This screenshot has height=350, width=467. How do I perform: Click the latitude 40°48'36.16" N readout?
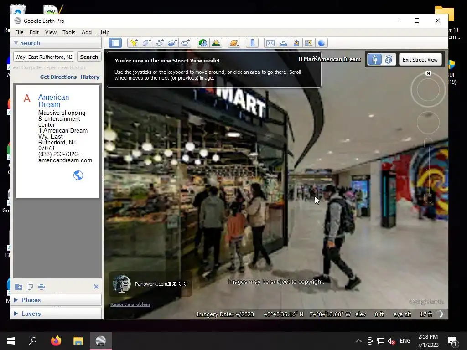tap(284, 314)
